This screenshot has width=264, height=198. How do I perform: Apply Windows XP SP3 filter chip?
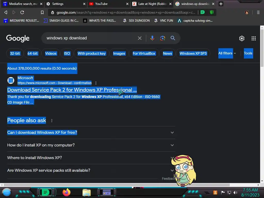(x=193, y=54)
